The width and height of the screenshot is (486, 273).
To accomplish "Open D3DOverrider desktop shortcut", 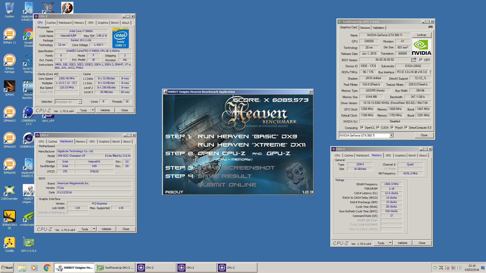I will [x=9, y=192].
